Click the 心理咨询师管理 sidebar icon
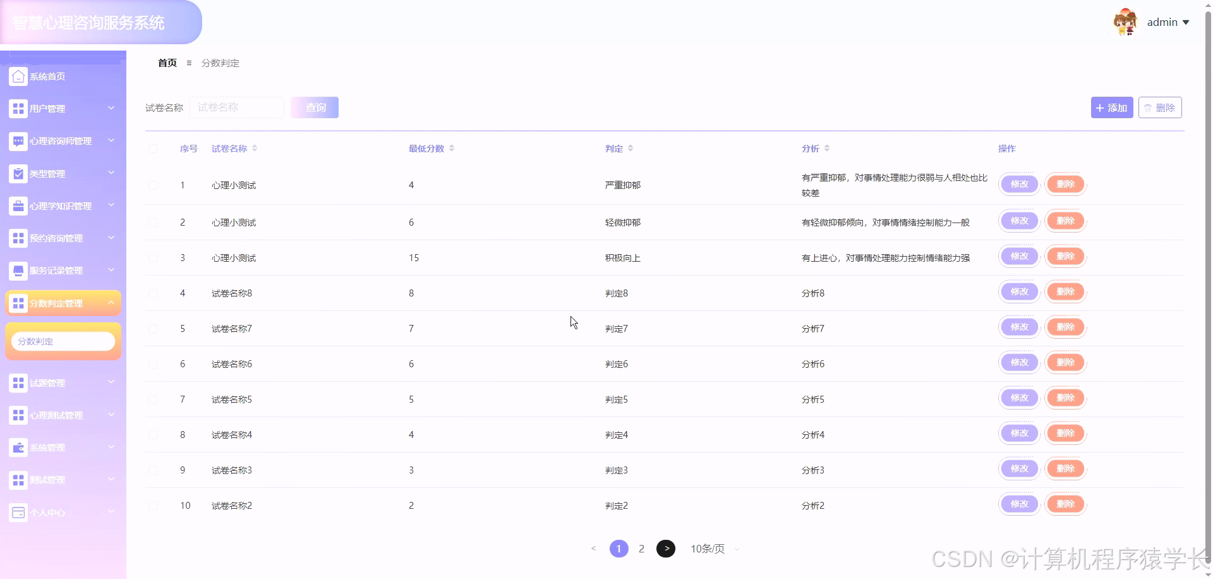 tap(18, 140)
